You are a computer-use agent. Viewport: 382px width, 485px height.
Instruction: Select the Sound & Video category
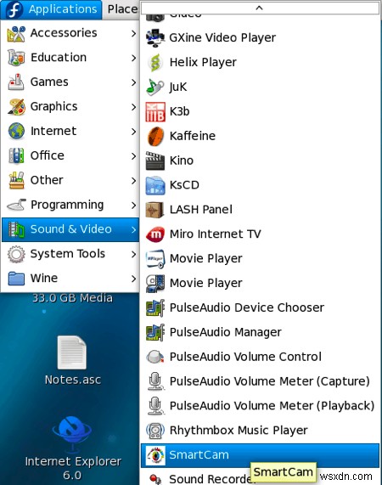point(70,229)
